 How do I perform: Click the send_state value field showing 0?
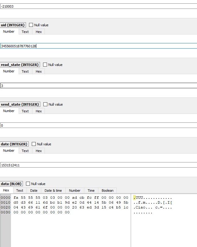click(98, 125)
